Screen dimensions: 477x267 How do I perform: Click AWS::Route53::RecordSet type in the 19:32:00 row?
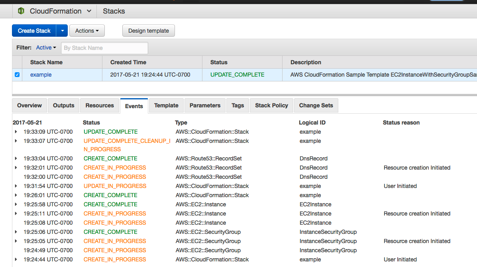click(x=208, y=177)
